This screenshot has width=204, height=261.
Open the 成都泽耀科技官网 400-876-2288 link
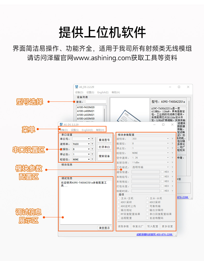coord(154,234)
